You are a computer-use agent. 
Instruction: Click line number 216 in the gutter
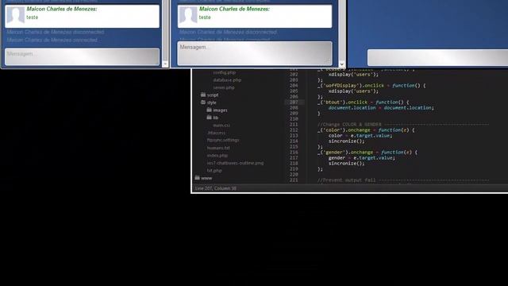click(294, 152)
